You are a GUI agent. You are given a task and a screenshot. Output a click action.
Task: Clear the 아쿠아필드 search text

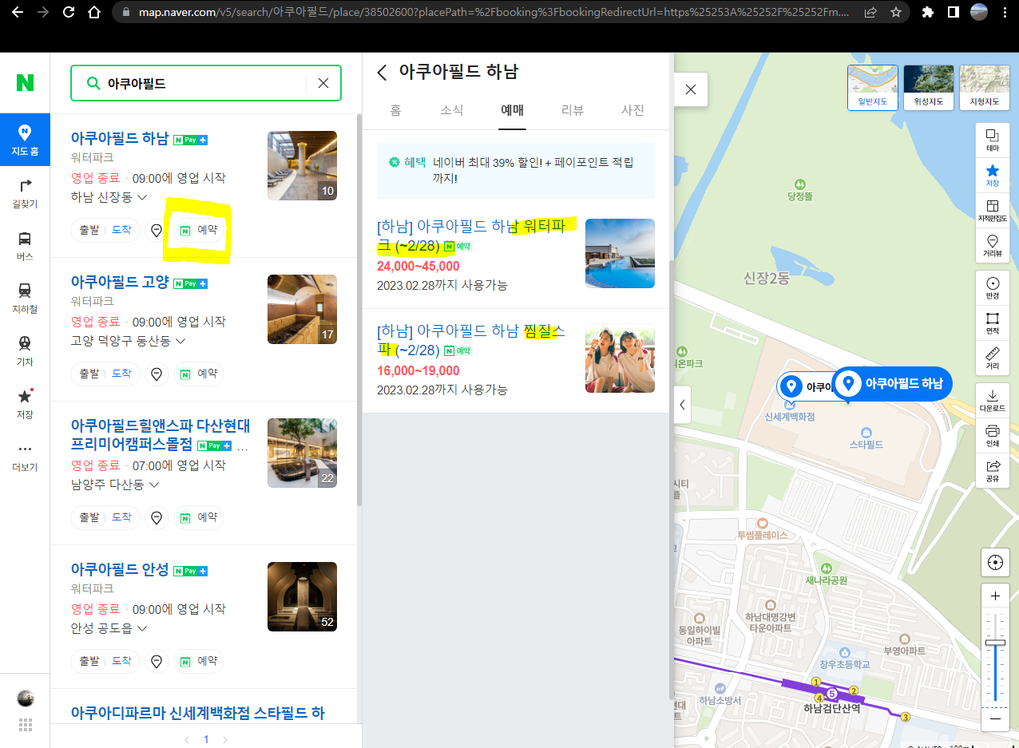pos(323,83)
